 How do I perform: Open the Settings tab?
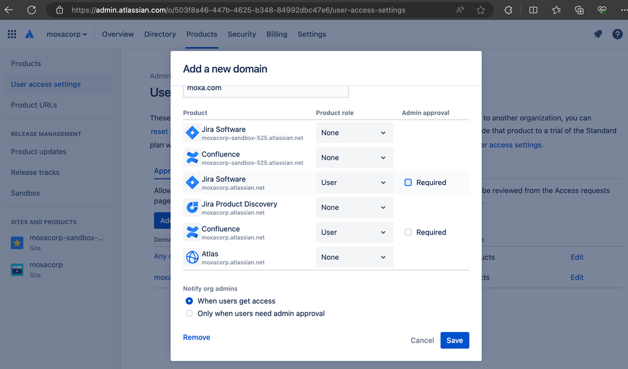[x=312, y=34]
